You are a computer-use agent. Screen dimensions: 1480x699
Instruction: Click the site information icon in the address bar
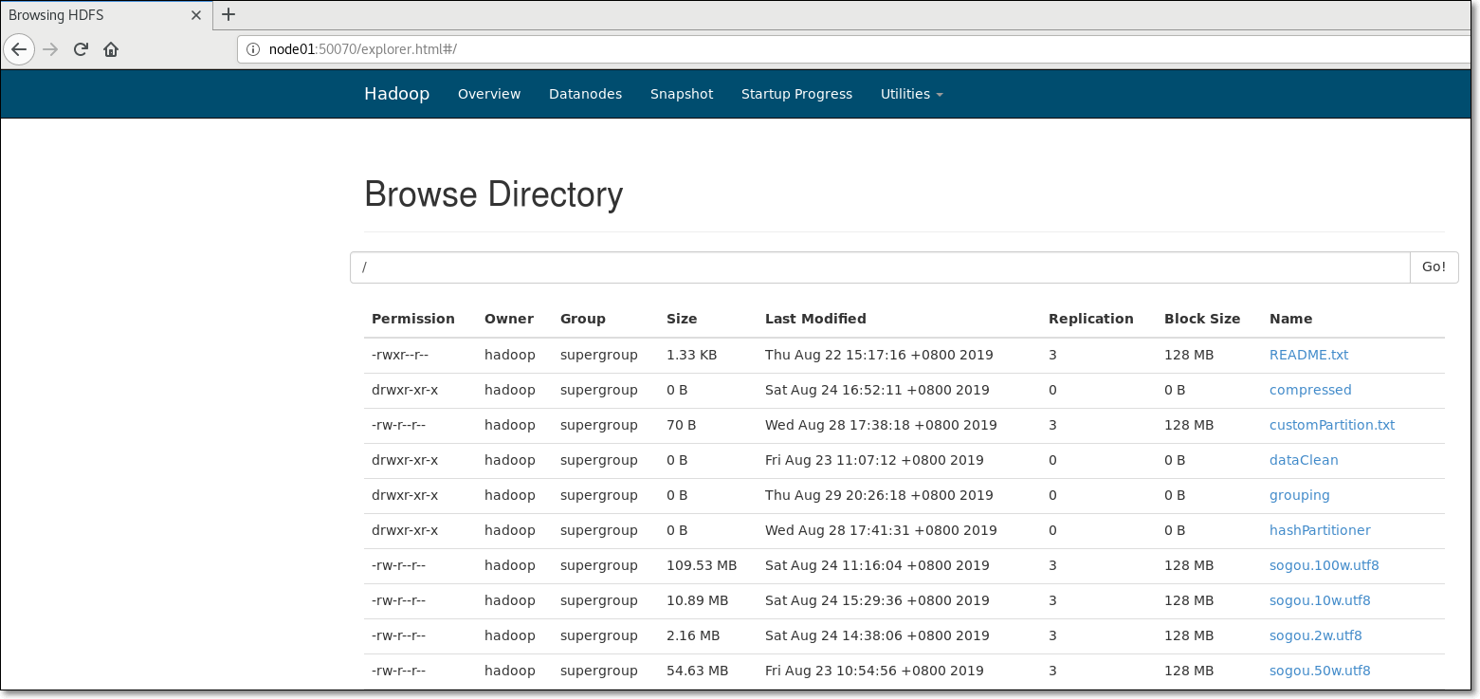253,48
